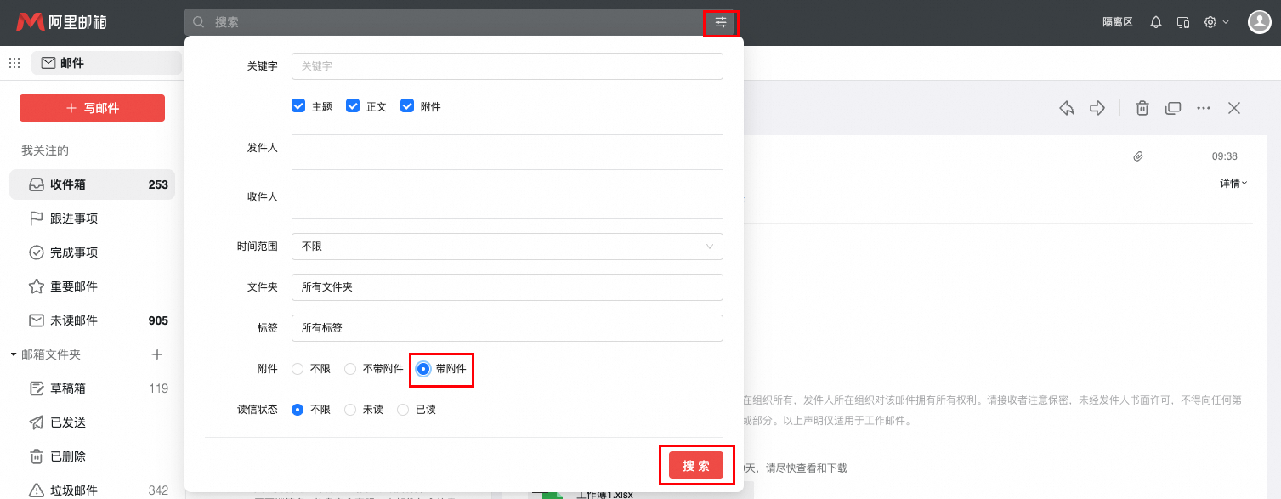Image resolution: width=1281 pixels, height=499 pixels.
Task: Choose 不带附件 attachment option
Action: point(349,369)
